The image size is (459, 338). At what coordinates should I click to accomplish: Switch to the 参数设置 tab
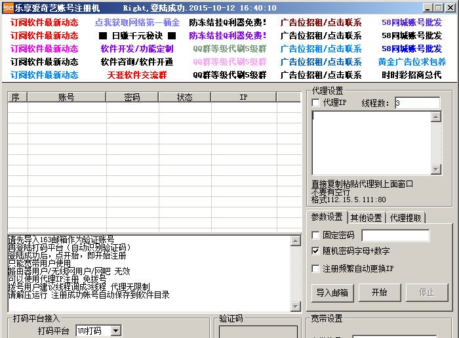tap(327, 217)
